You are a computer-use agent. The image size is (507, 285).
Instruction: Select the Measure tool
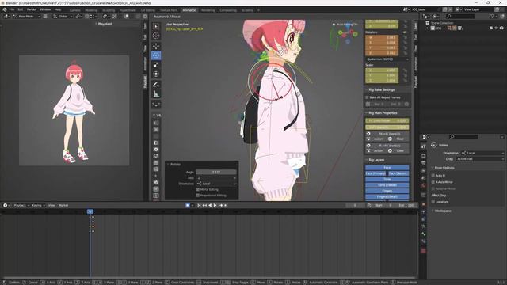click(x=156, y=94)
